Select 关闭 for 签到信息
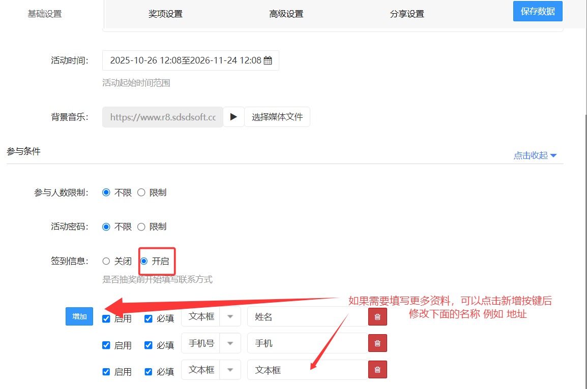 click(x=106, y=261)
